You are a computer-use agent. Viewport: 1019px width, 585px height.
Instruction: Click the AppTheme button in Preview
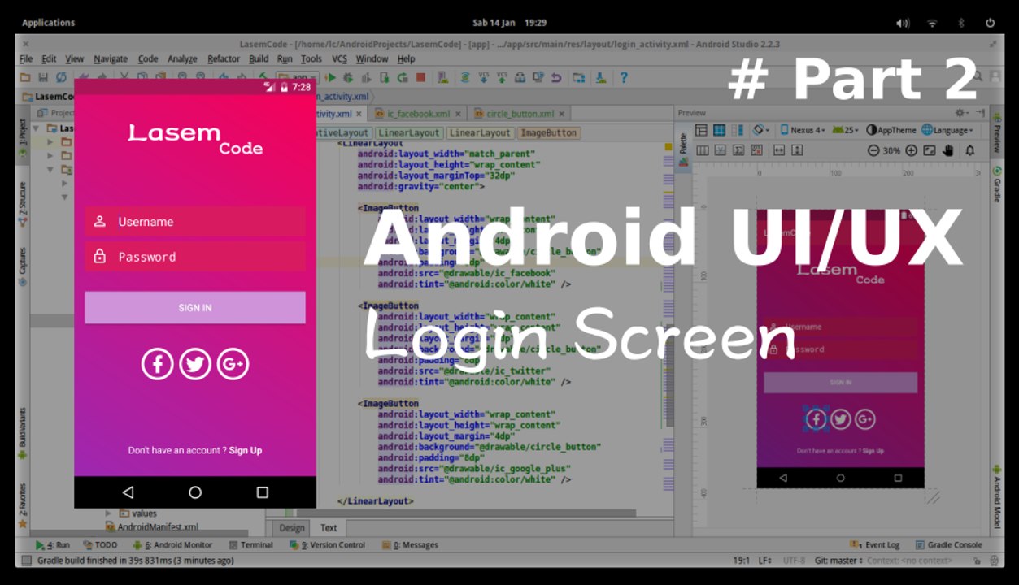click(891, 130)
